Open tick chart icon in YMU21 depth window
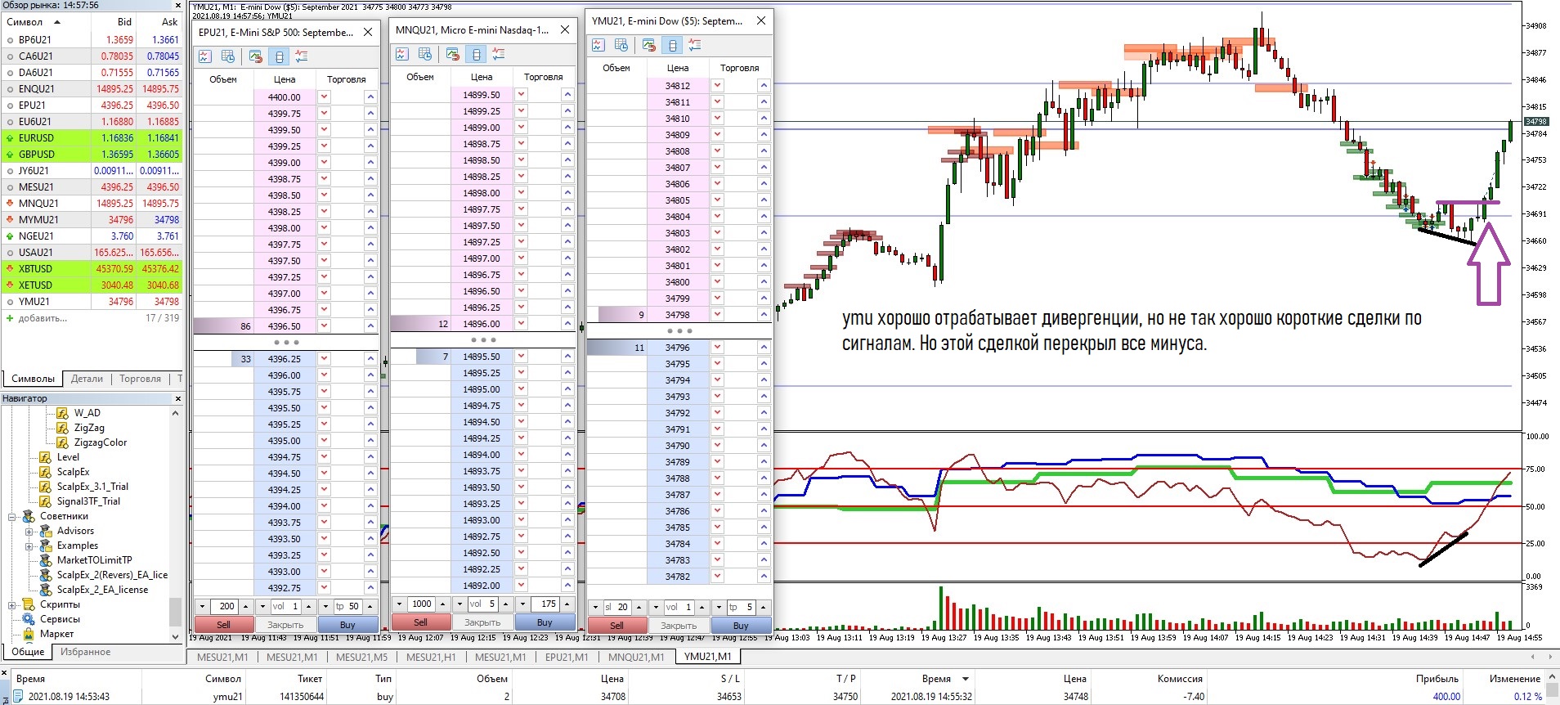This screenshot has width=1560, height=705. pos(598,45)
